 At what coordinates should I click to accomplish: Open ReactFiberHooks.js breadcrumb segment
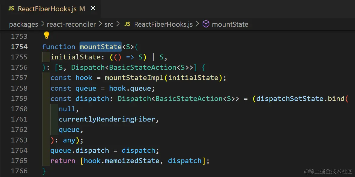coord(163,25)
